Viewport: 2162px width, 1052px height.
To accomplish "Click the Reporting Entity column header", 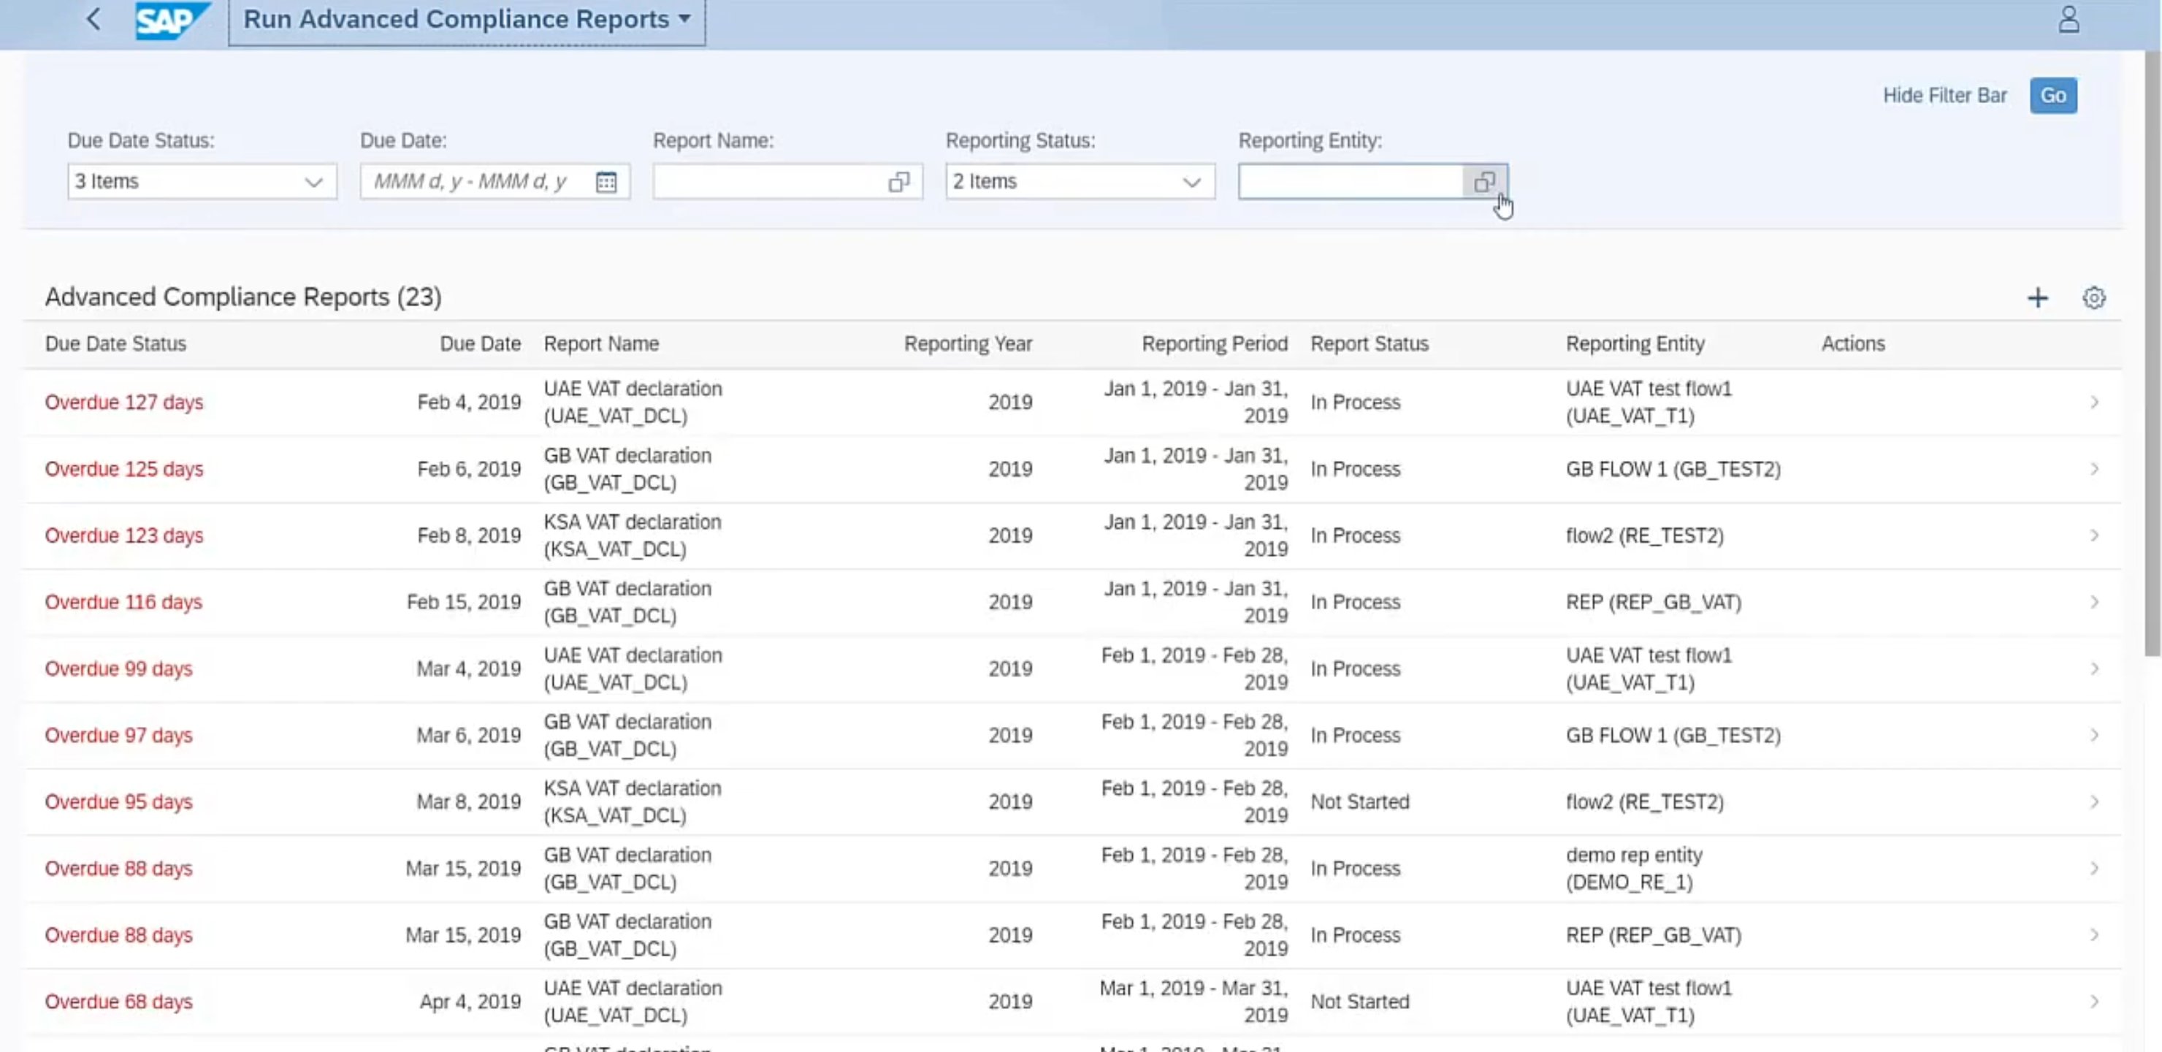I will click(1634, 343).
